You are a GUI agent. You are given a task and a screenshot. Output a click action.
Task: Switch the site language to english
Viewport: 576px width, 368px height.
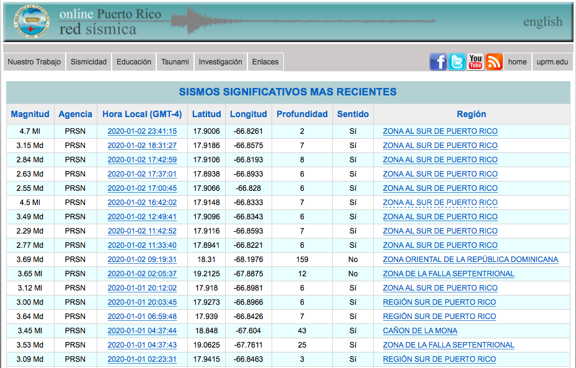click(543, 22)
